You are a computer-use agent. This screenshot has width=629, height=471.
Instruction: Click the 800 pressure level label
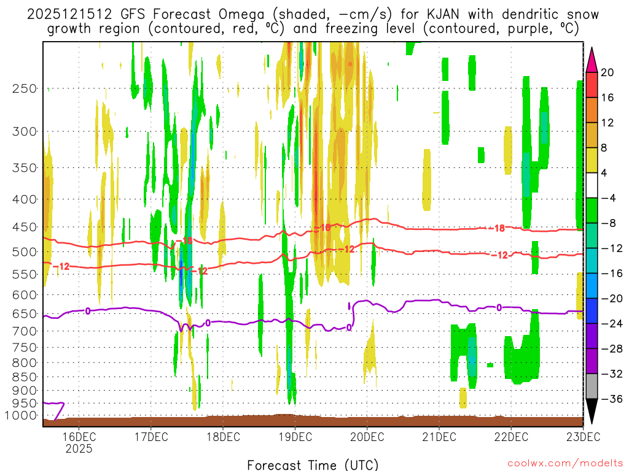[x=25, y=363]
